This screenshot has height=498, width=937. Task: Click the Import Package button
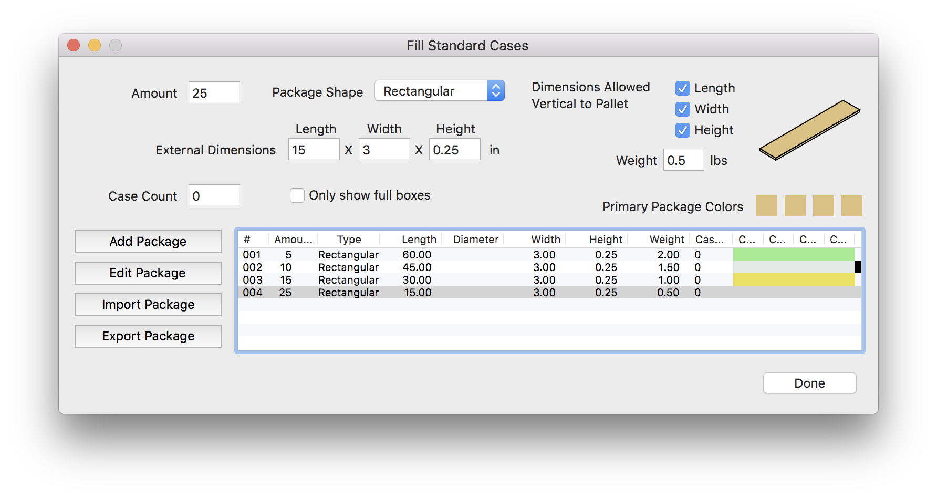[x=148, y=305]
